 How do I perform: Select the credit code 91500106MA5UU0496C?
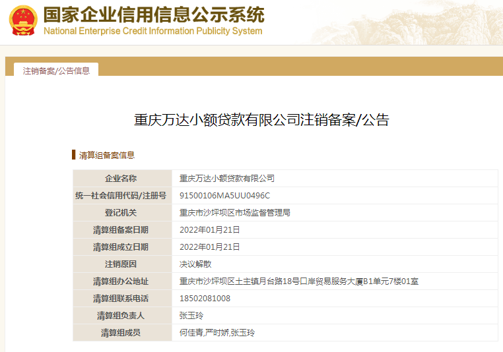[x=224, y=195]
